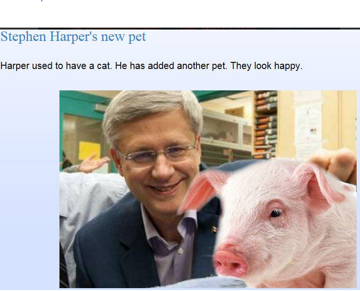
Task: Click the hand resting on the piglet's head
Action: pyautogui.click(x=334, y=164)
